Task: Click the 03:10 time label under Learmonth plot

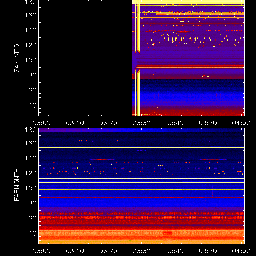Action: tap(75, 251)
